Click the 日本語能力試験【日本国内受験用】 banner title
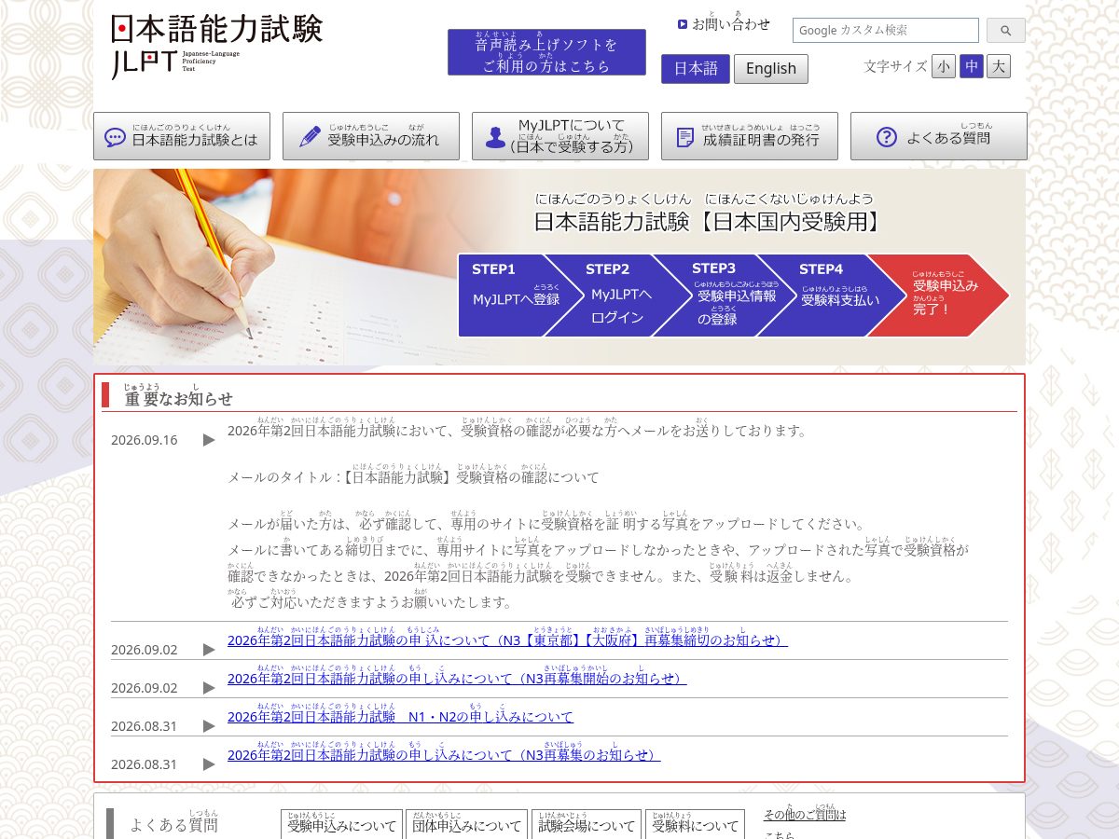This screenshot has height=839, width=1119. (707, 221)
